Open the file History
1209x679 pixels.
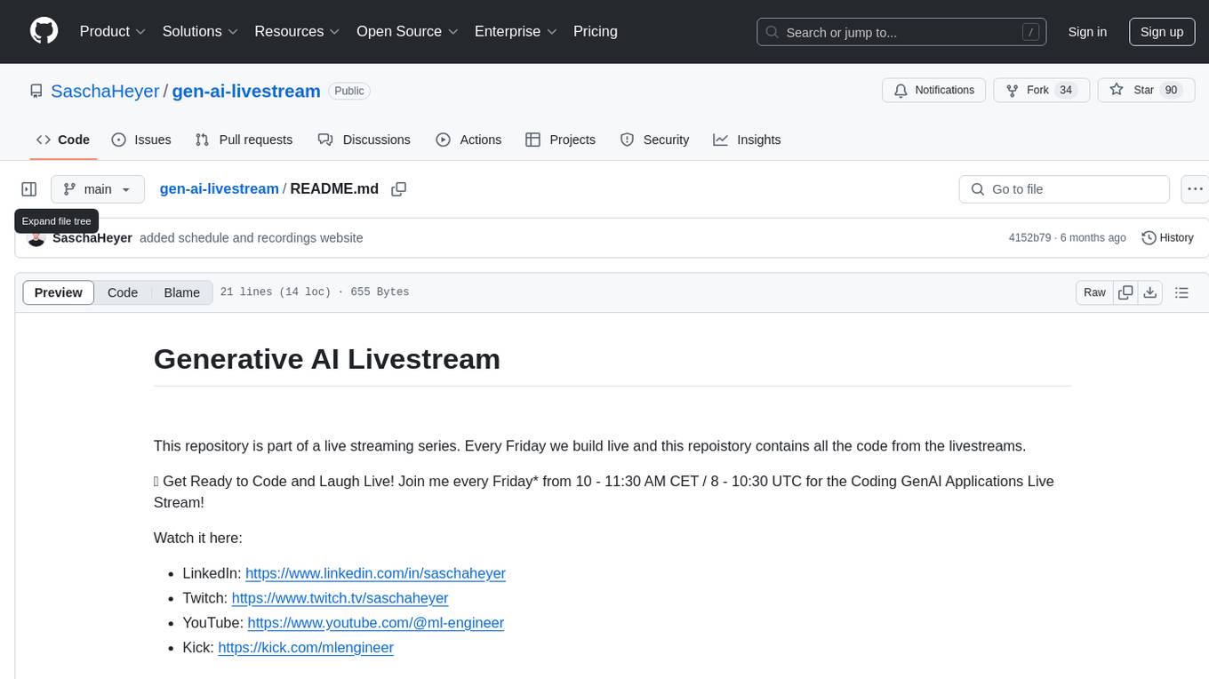[1167, 238]
